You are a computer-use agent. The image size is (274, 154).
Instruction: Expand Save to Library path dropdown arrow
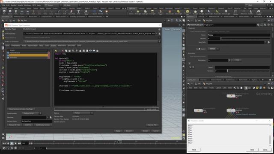[x=156, y=34]
